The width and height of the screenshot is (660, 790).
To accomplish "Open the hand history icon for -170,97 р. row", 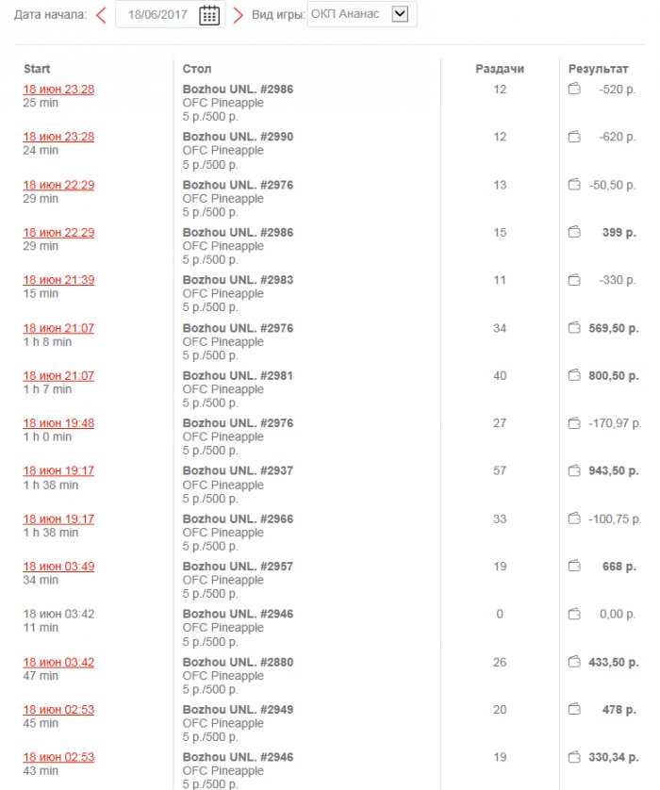I will pyautogui.click(x=574, y=423).
